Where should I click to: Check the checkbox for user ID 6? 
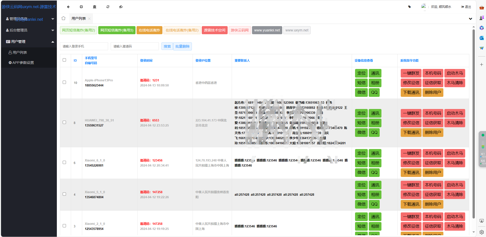pos(64,162)
